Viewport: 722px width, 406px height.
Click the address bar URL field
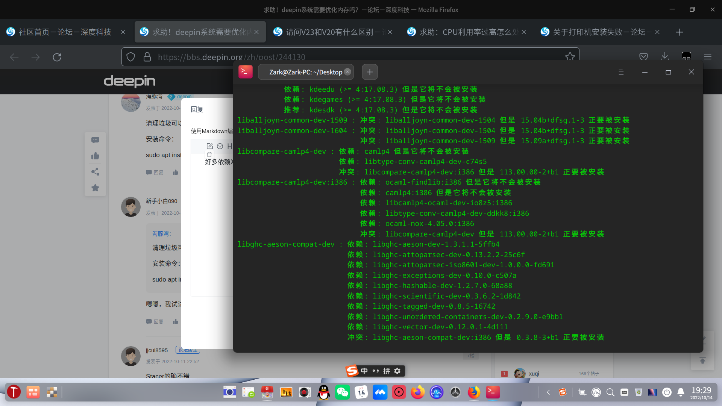pos(263,57)
